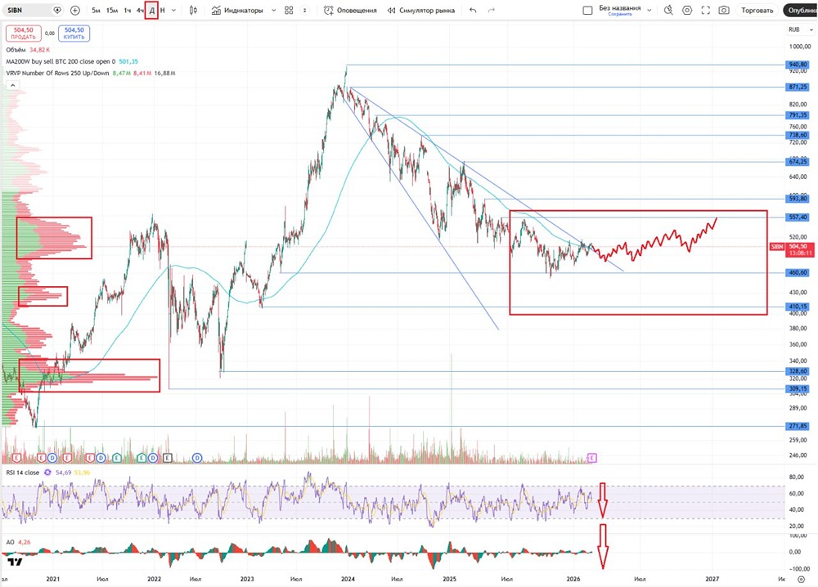Click the 328,60 price level label
Viewport: 818px width, 587px height.
tap(798, 371)
